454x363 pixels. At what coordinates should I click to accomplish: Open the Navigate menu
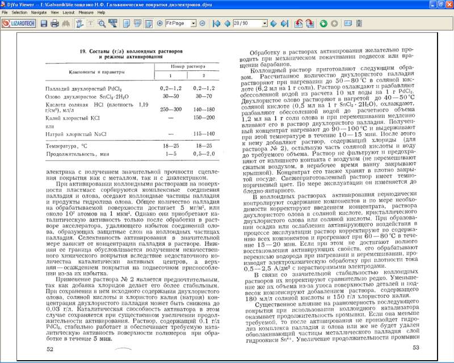(x=39, y=11)
